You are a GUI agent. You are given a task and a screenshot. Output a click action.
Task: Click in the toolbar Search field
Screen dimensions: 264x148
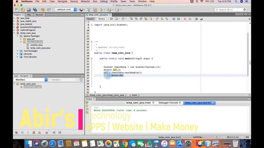(231, 10)
